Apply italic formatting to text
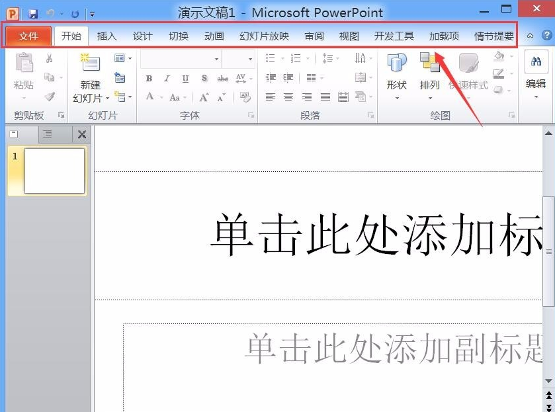 167,79
